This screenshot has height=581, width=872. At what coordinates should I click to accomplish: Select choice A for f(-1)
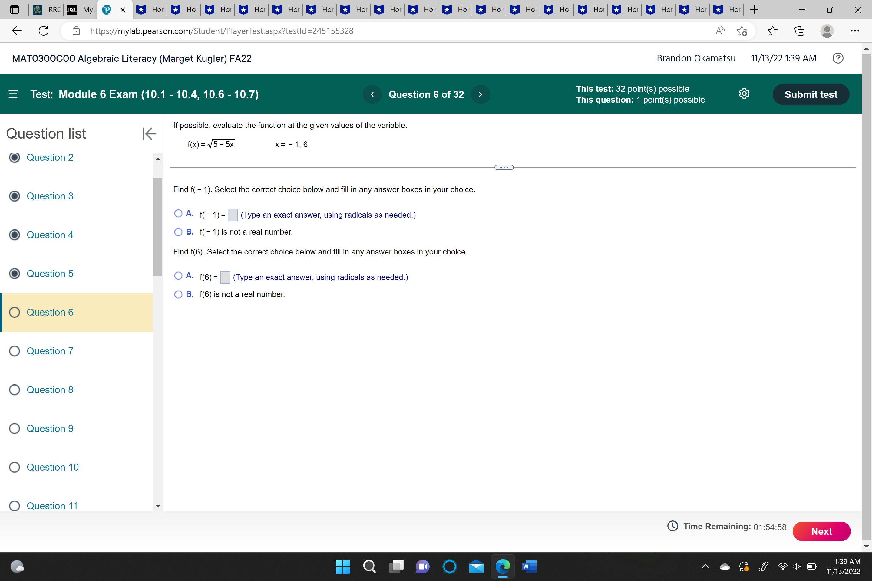point(178,213)
